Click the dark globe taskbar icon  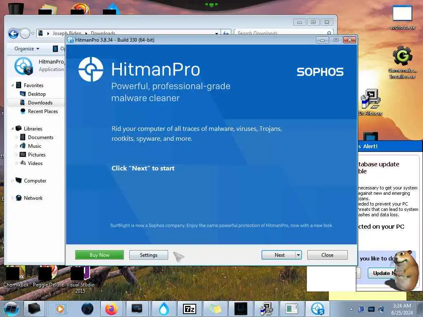[x=87, y=309]
